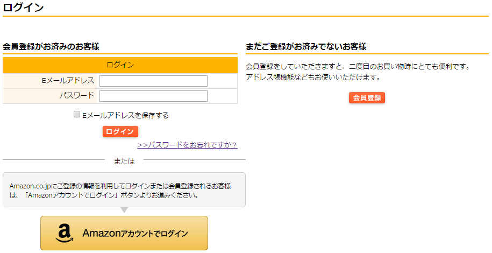Click the または divider text

[x=124, y=160]
